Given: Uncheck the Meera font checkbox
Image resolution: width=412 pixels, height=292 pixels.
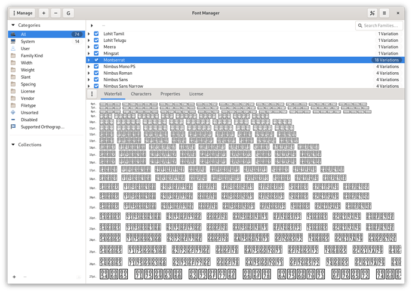Looking at the screenshot, I should click(x=96, y=47).
